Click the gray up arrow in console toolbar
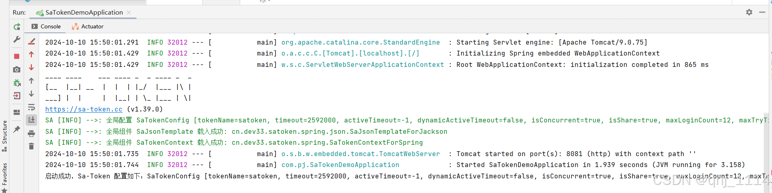This screenshot has width=772, height=193. (31, 81)
